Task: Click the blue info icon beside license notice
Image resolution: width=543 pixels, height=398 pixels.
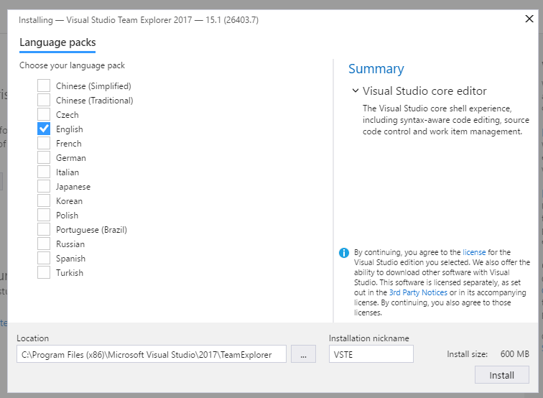Action: point(344,253)
